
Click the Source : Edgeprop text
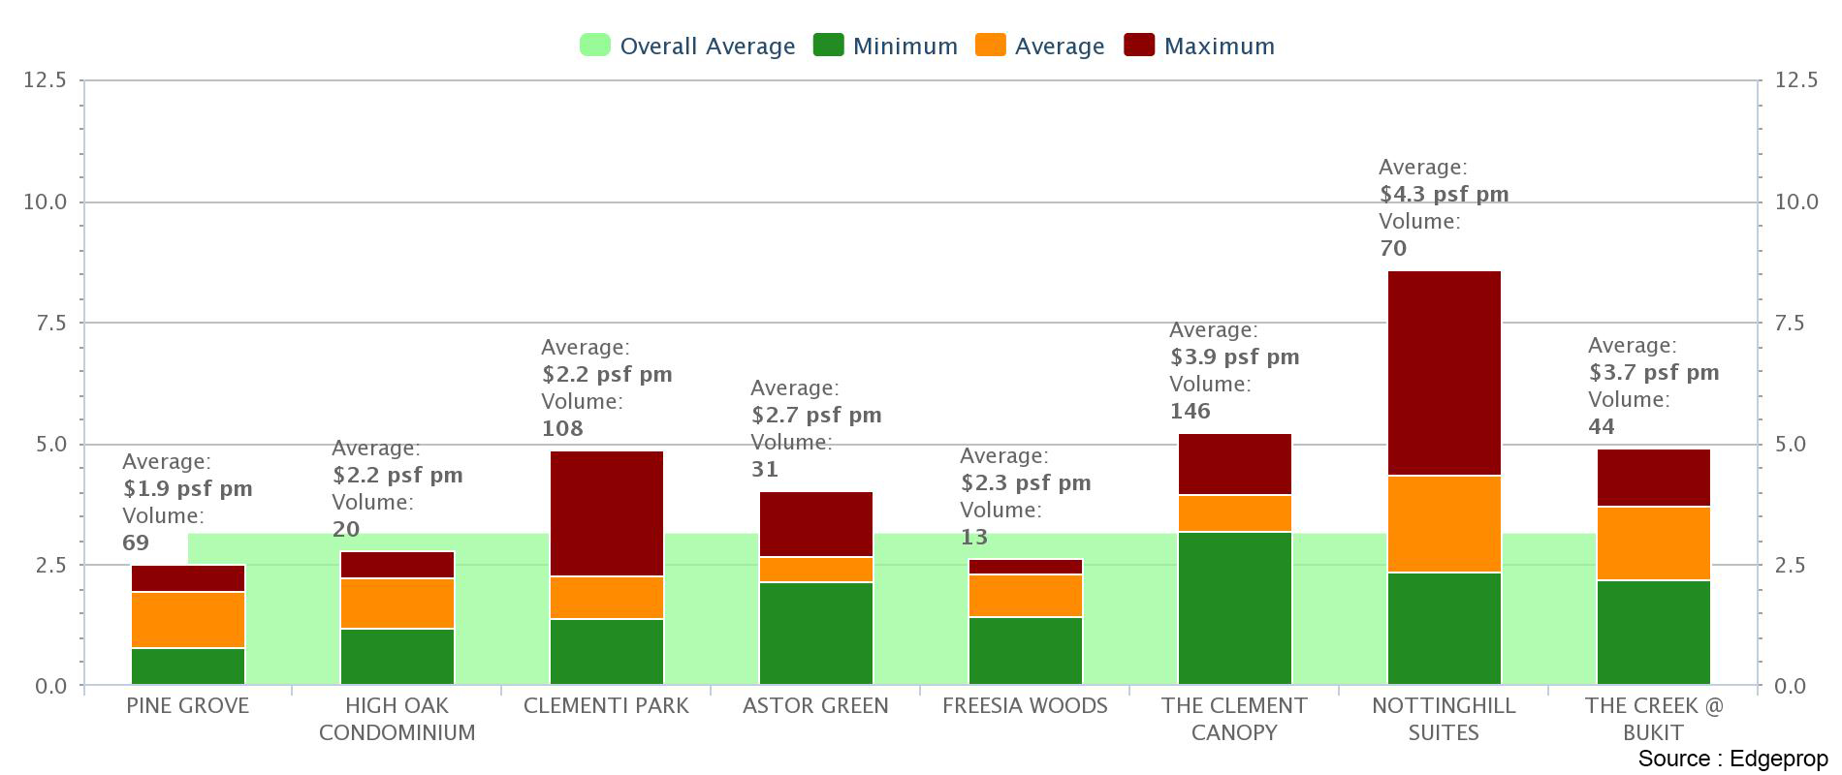tap(1731, 759)
